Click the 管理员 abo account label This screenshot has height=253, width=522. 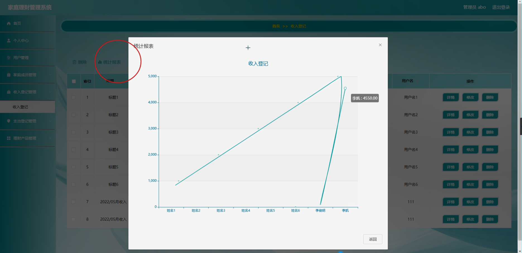[474, 7]
